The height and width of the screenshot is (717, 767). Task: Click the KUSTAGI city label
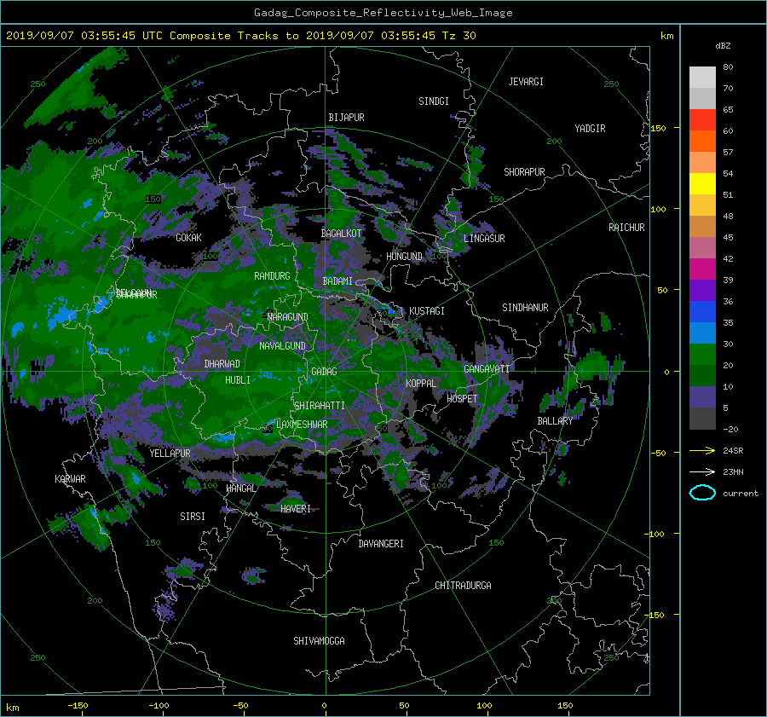[x=427, y=311]
